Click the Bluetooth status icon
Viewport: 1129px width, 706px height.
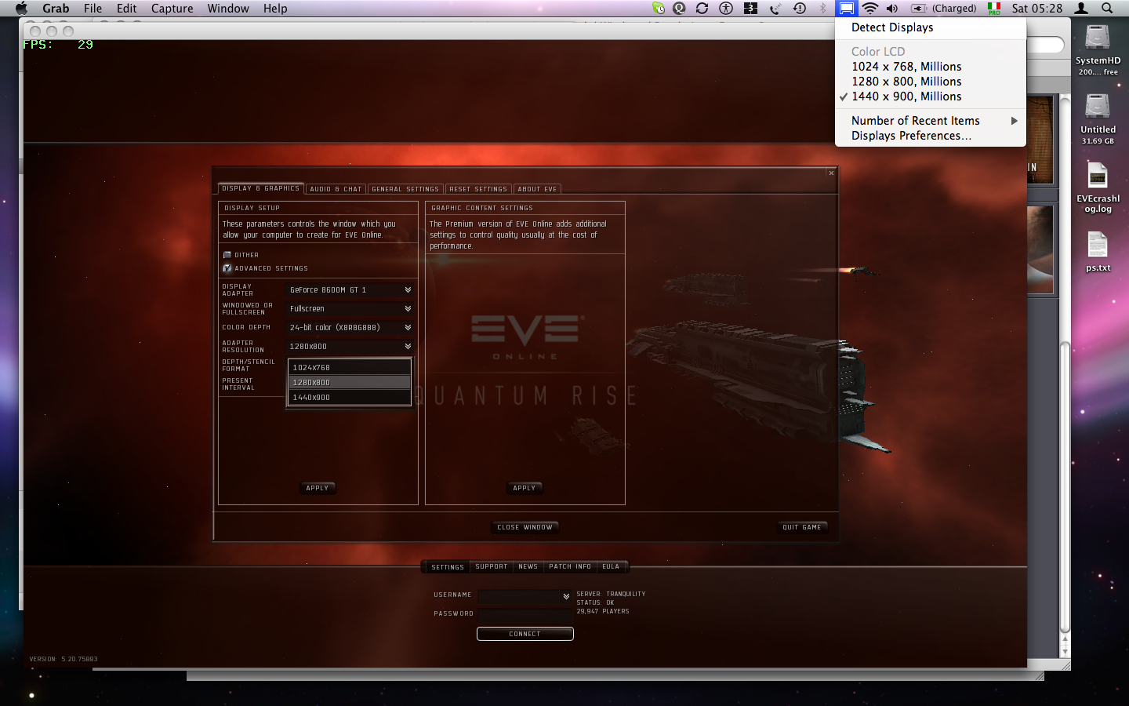pyautogui.click(x=823, y=8)
